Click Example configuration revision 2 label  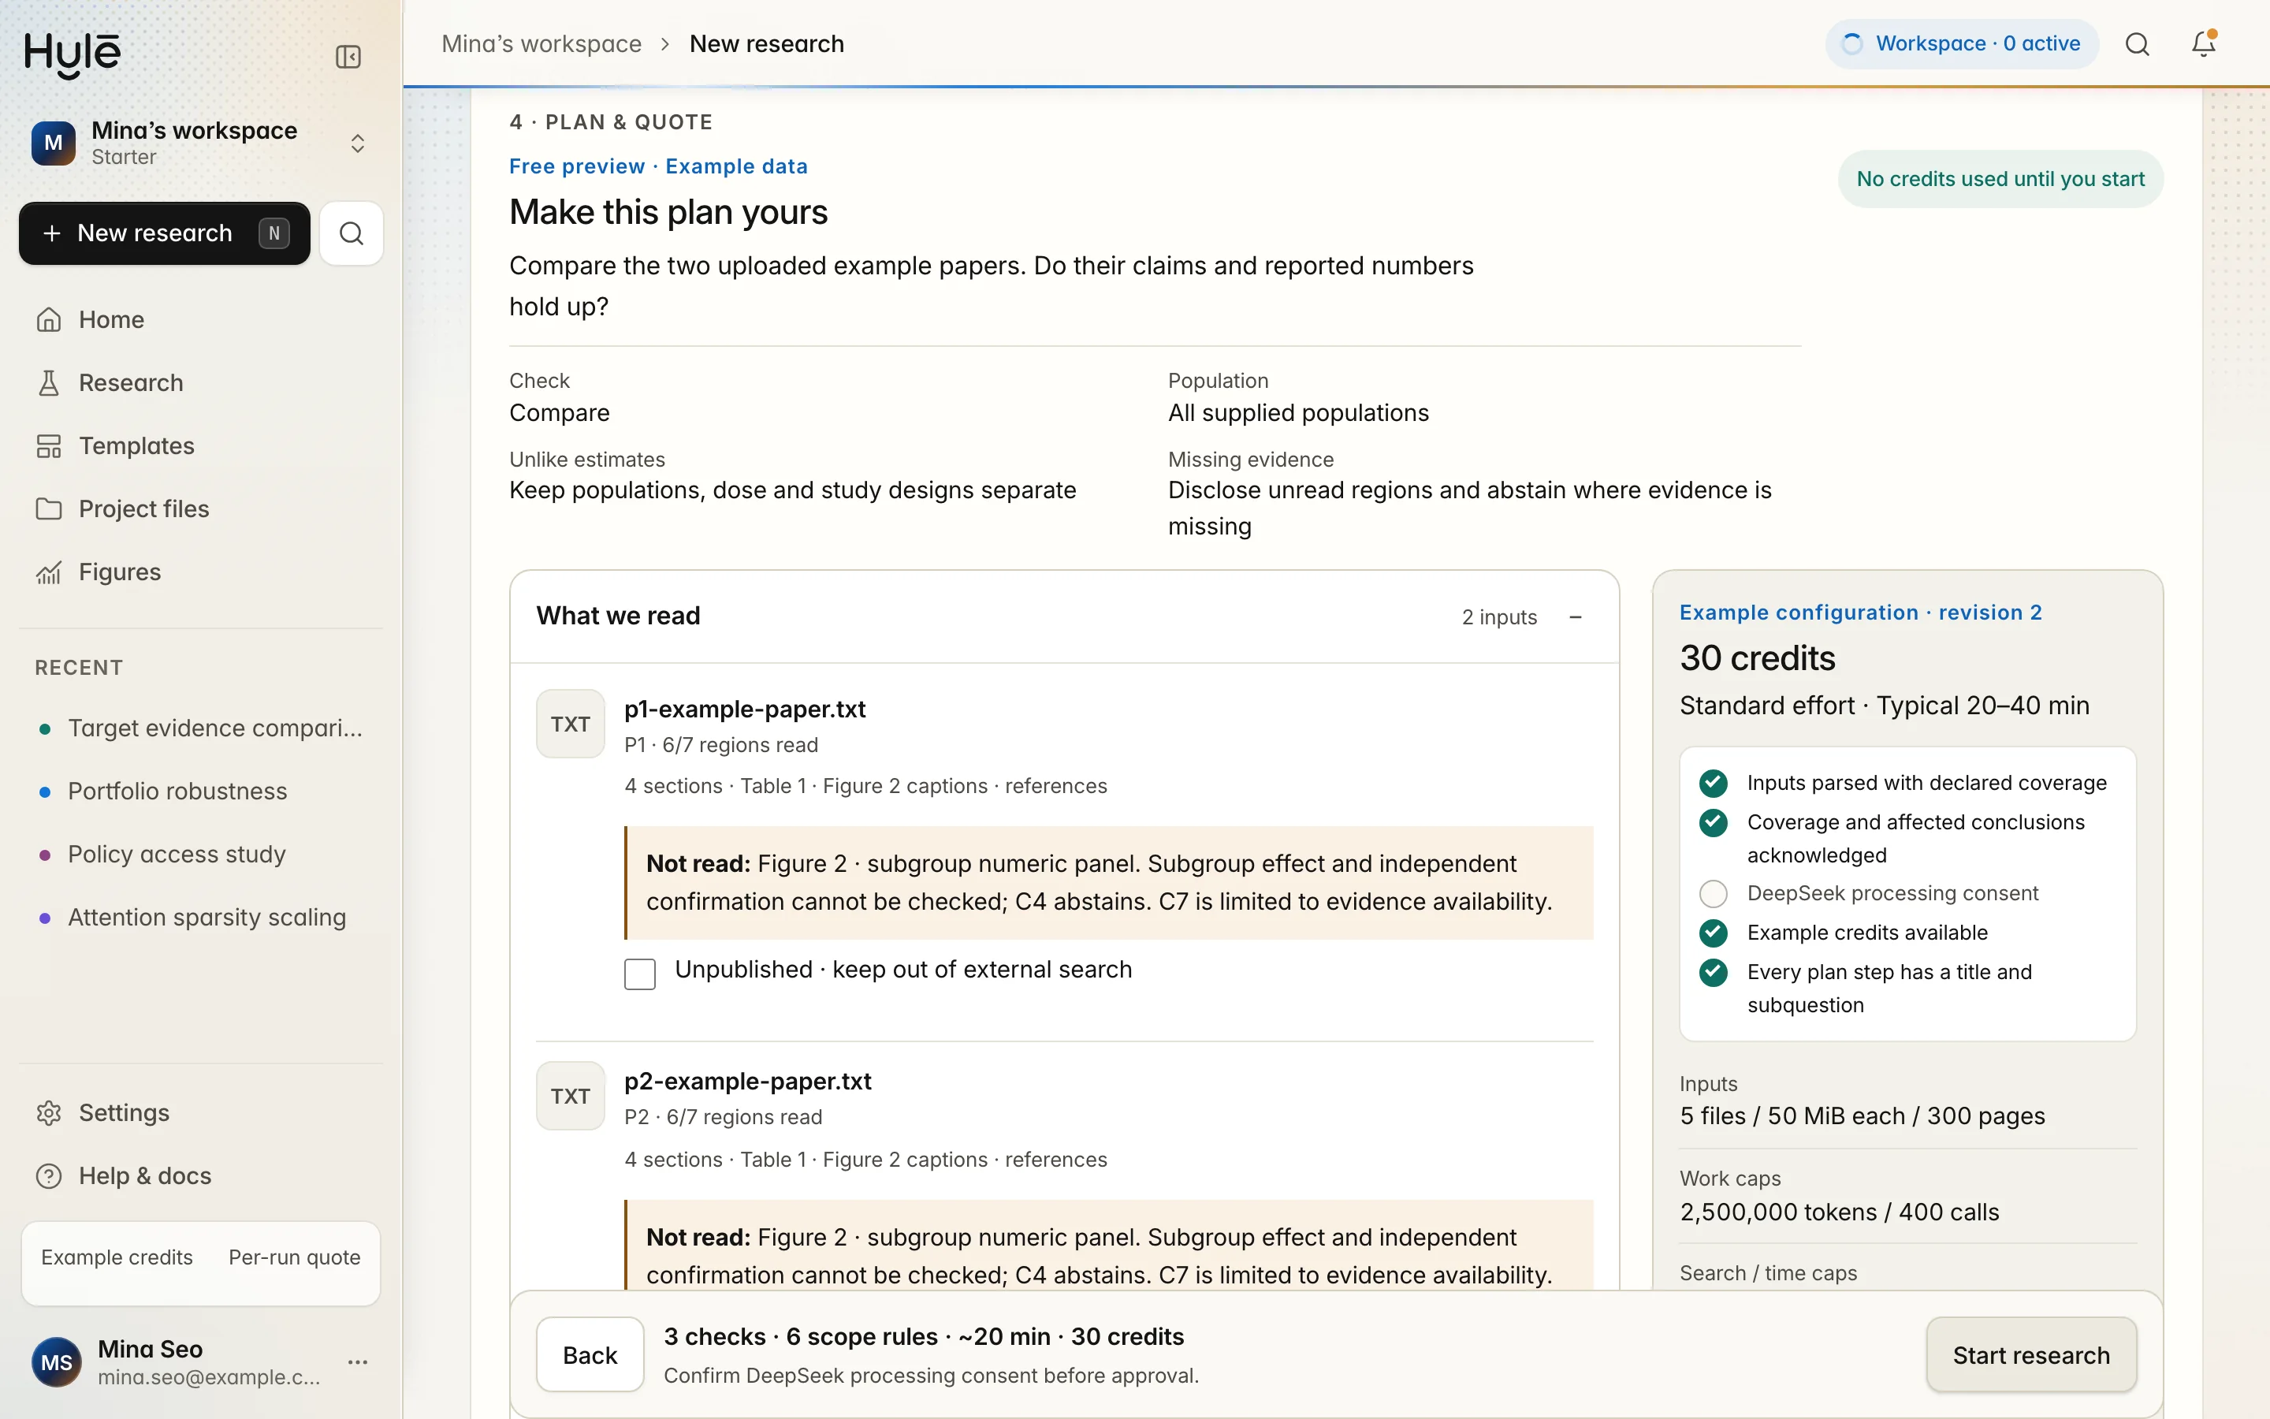pyautogui.click(x=1860, y=613)
